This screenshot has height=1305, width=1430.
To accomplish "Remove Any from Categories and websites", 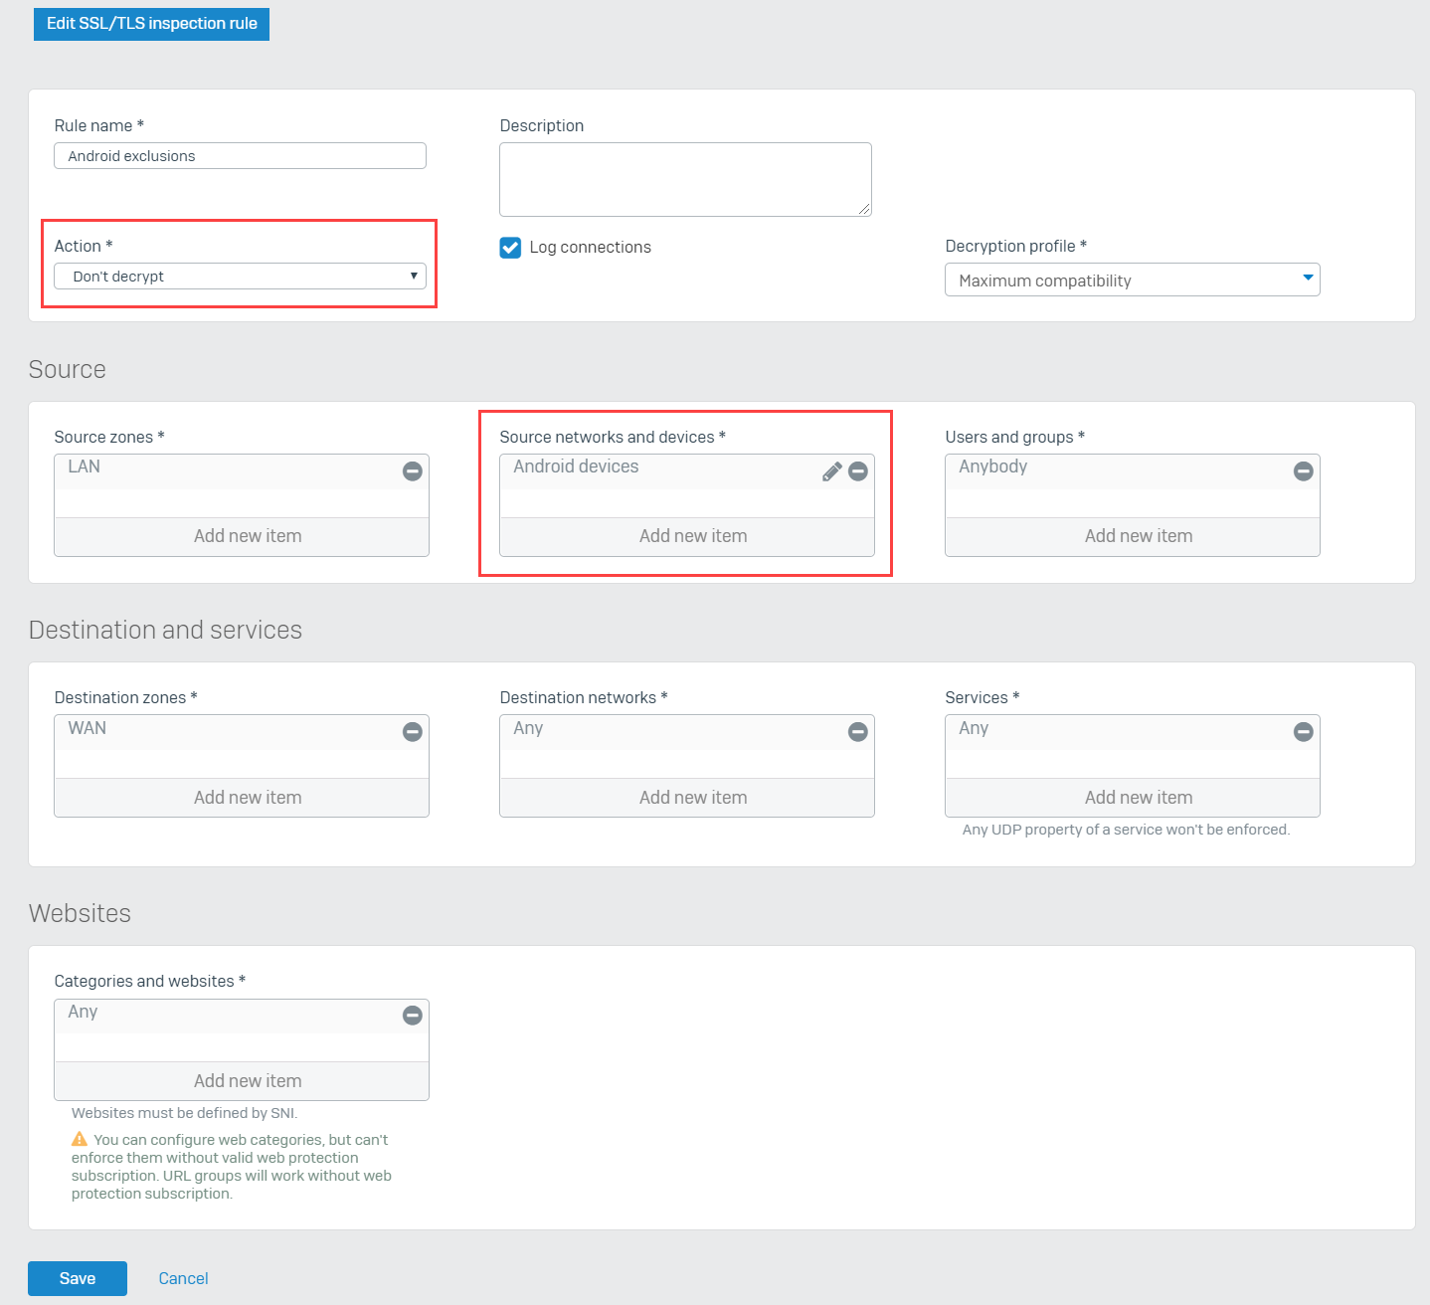I will 412,1015.
